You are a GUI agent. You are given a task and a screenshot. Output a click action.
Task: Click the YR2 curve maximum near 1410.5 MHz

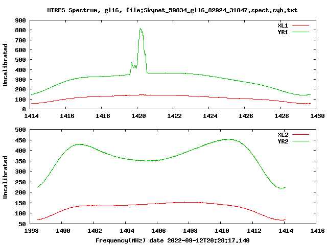pos(229,139)
